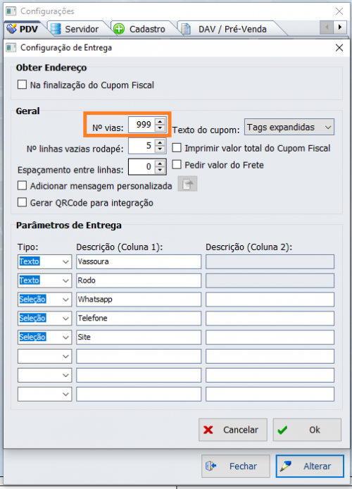The image size is (352, 489).
Task: Click the Fechar button
Action: pos(236,466)
